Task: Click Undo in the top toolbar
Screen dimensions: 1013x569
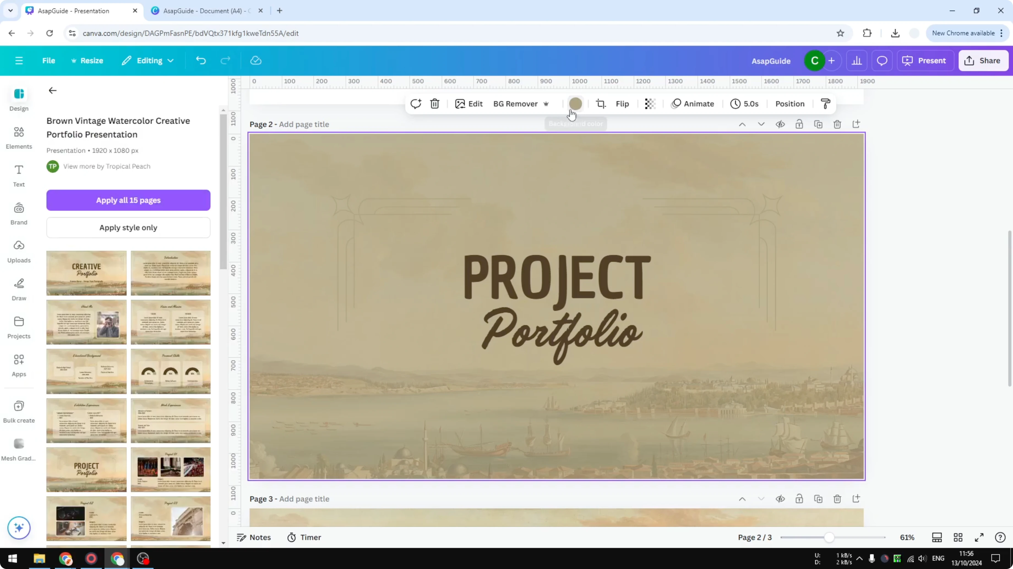Action: point(201,60)
